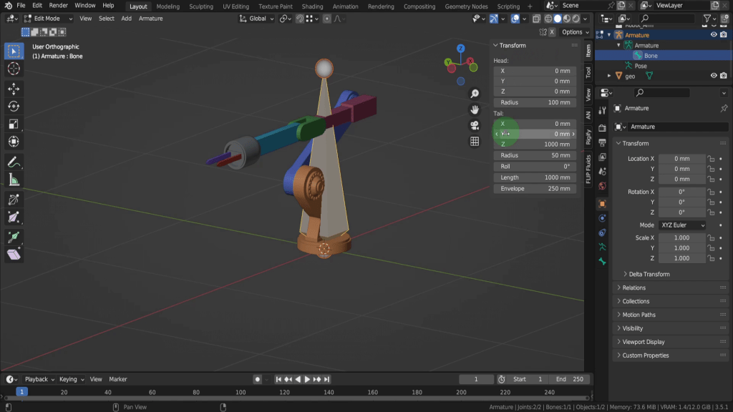This screenshot has width=733, height=412.
Task: Activate the Move tool
Action: pos(14,88)
